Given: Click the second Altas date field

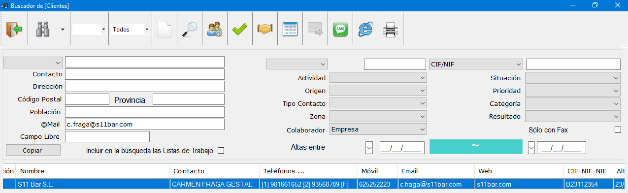Looking at the screenshot, I should click(x=562, y=147).
